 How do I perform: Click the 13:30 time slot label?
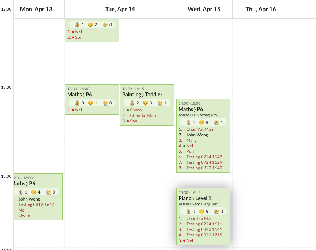click(6, 87)
